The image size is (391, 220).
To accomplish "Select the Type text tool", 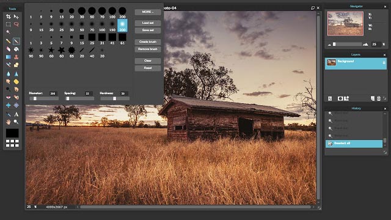I will click(16, 114).
